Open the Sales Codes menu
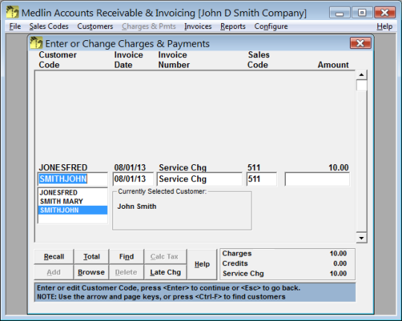 48,26
